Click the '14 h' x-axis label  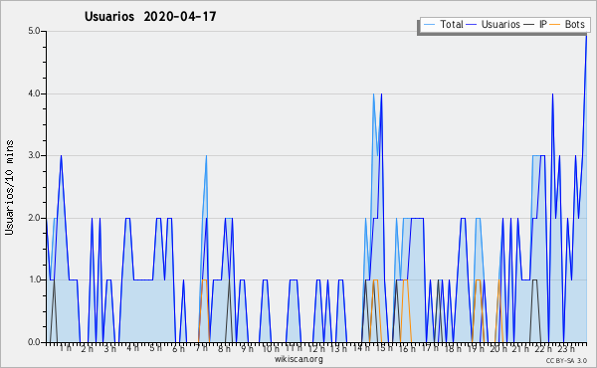(361, 348)
